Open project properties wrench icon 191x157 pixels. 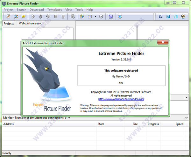tap(16, 17)
